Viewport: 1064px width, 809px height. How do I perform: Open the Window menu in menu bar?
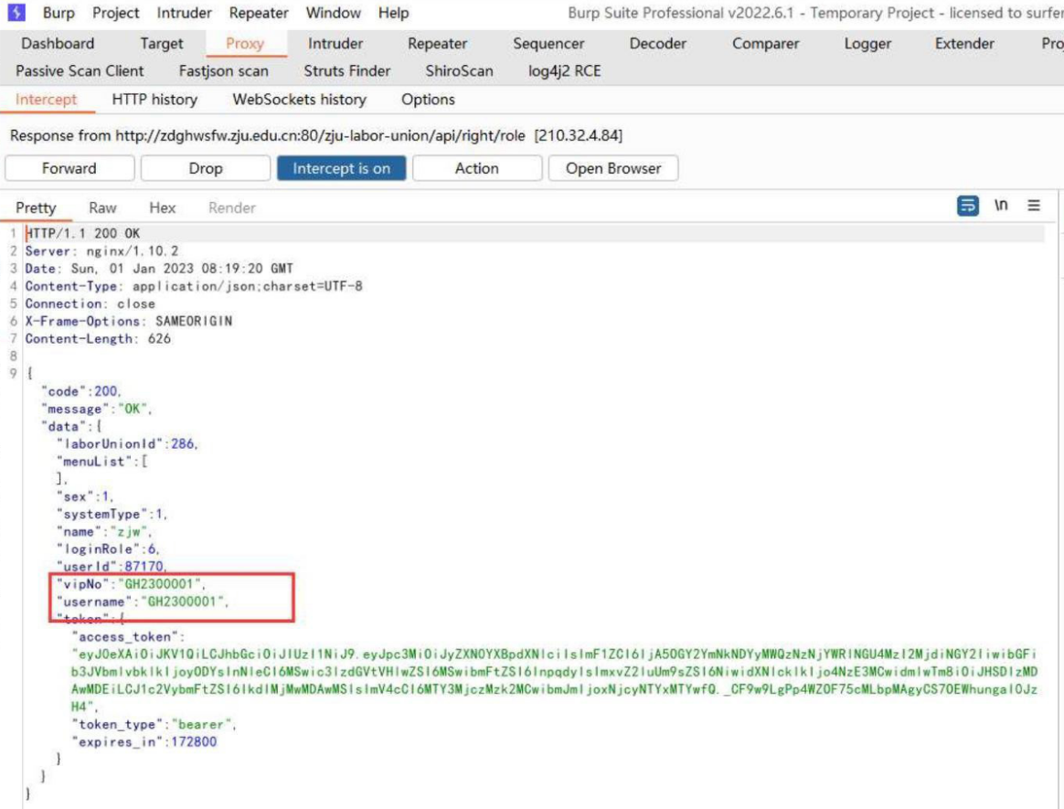click(x=333, y=13)
